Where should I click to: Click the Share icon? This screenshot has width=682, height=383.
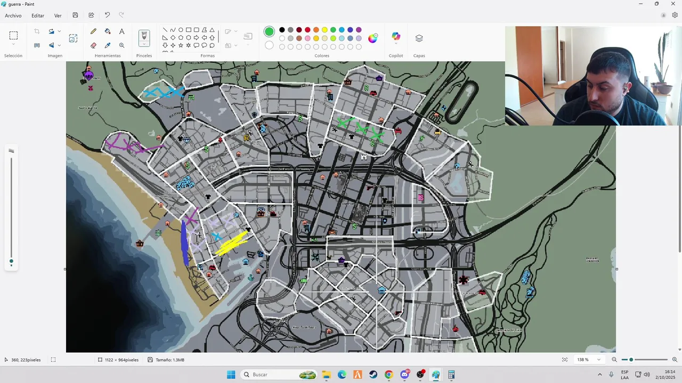[x=91, y=15]
